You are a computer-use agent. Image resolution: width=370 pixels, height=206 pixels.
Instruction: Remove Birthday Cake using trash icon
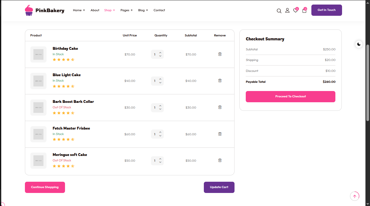[220, 54]
